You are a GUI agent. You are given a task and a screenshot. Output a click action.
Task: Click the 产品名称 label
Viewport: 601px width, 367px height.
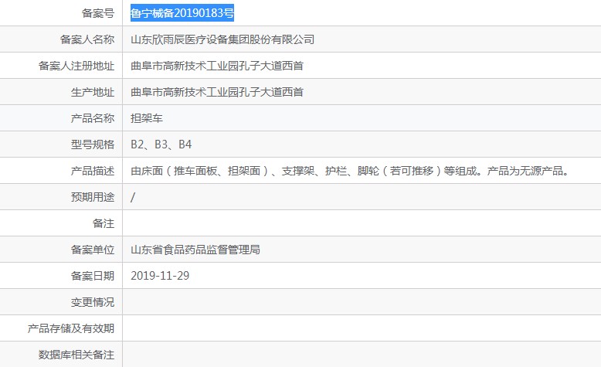[x=93, y=118]
